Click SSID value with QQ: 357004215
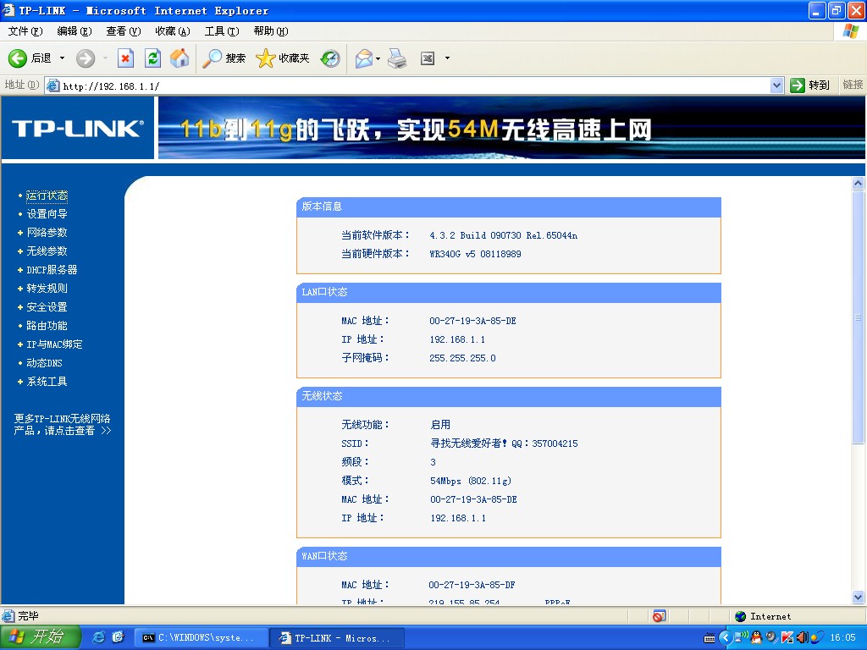The image size is (867, 650). (x=504, y=443)
